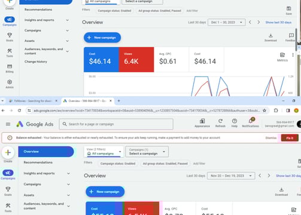
Task: Click Search for a page or campaign field
Action: [116, 124]
